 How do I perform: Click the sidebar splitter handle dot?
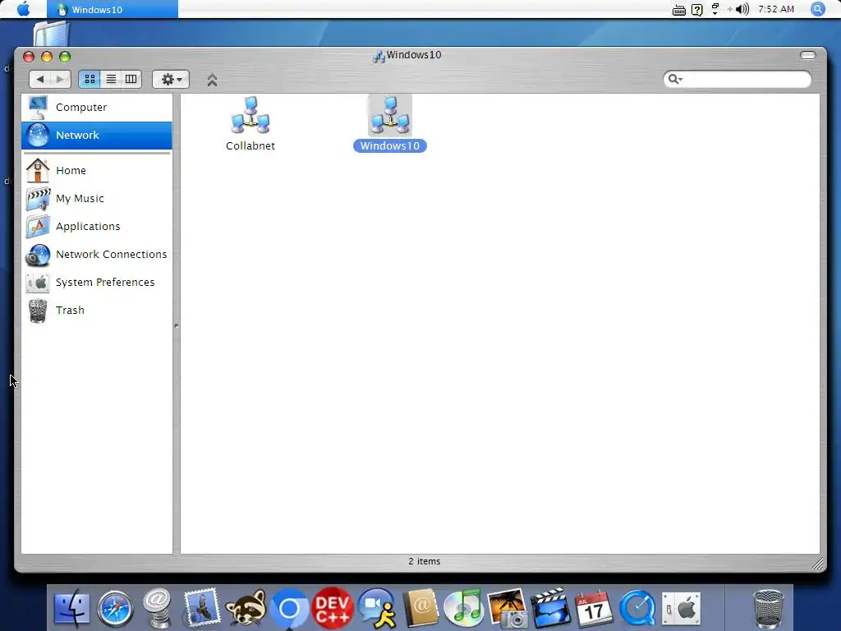pyautogui.click(x=177, y=325)
